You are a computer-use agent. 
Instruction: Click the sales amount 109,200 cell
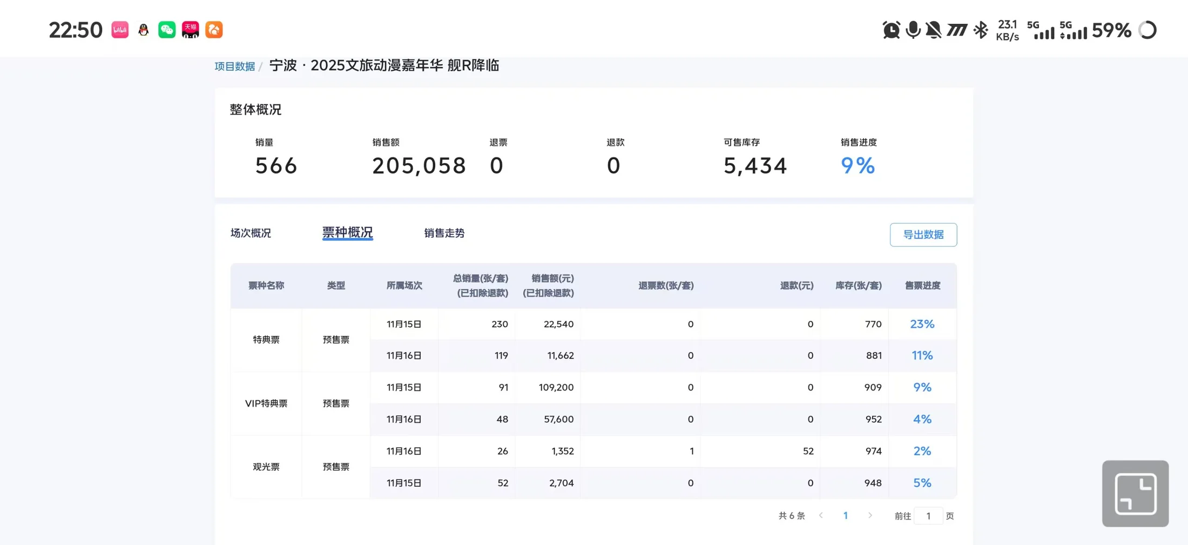(x=556, y=387)
